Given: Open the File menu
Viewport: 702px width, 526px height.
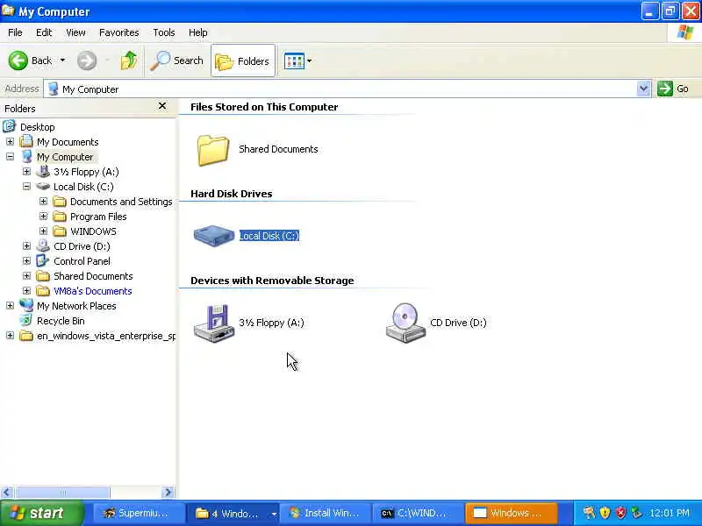Looking at the screenshot, I should [15, 32].
